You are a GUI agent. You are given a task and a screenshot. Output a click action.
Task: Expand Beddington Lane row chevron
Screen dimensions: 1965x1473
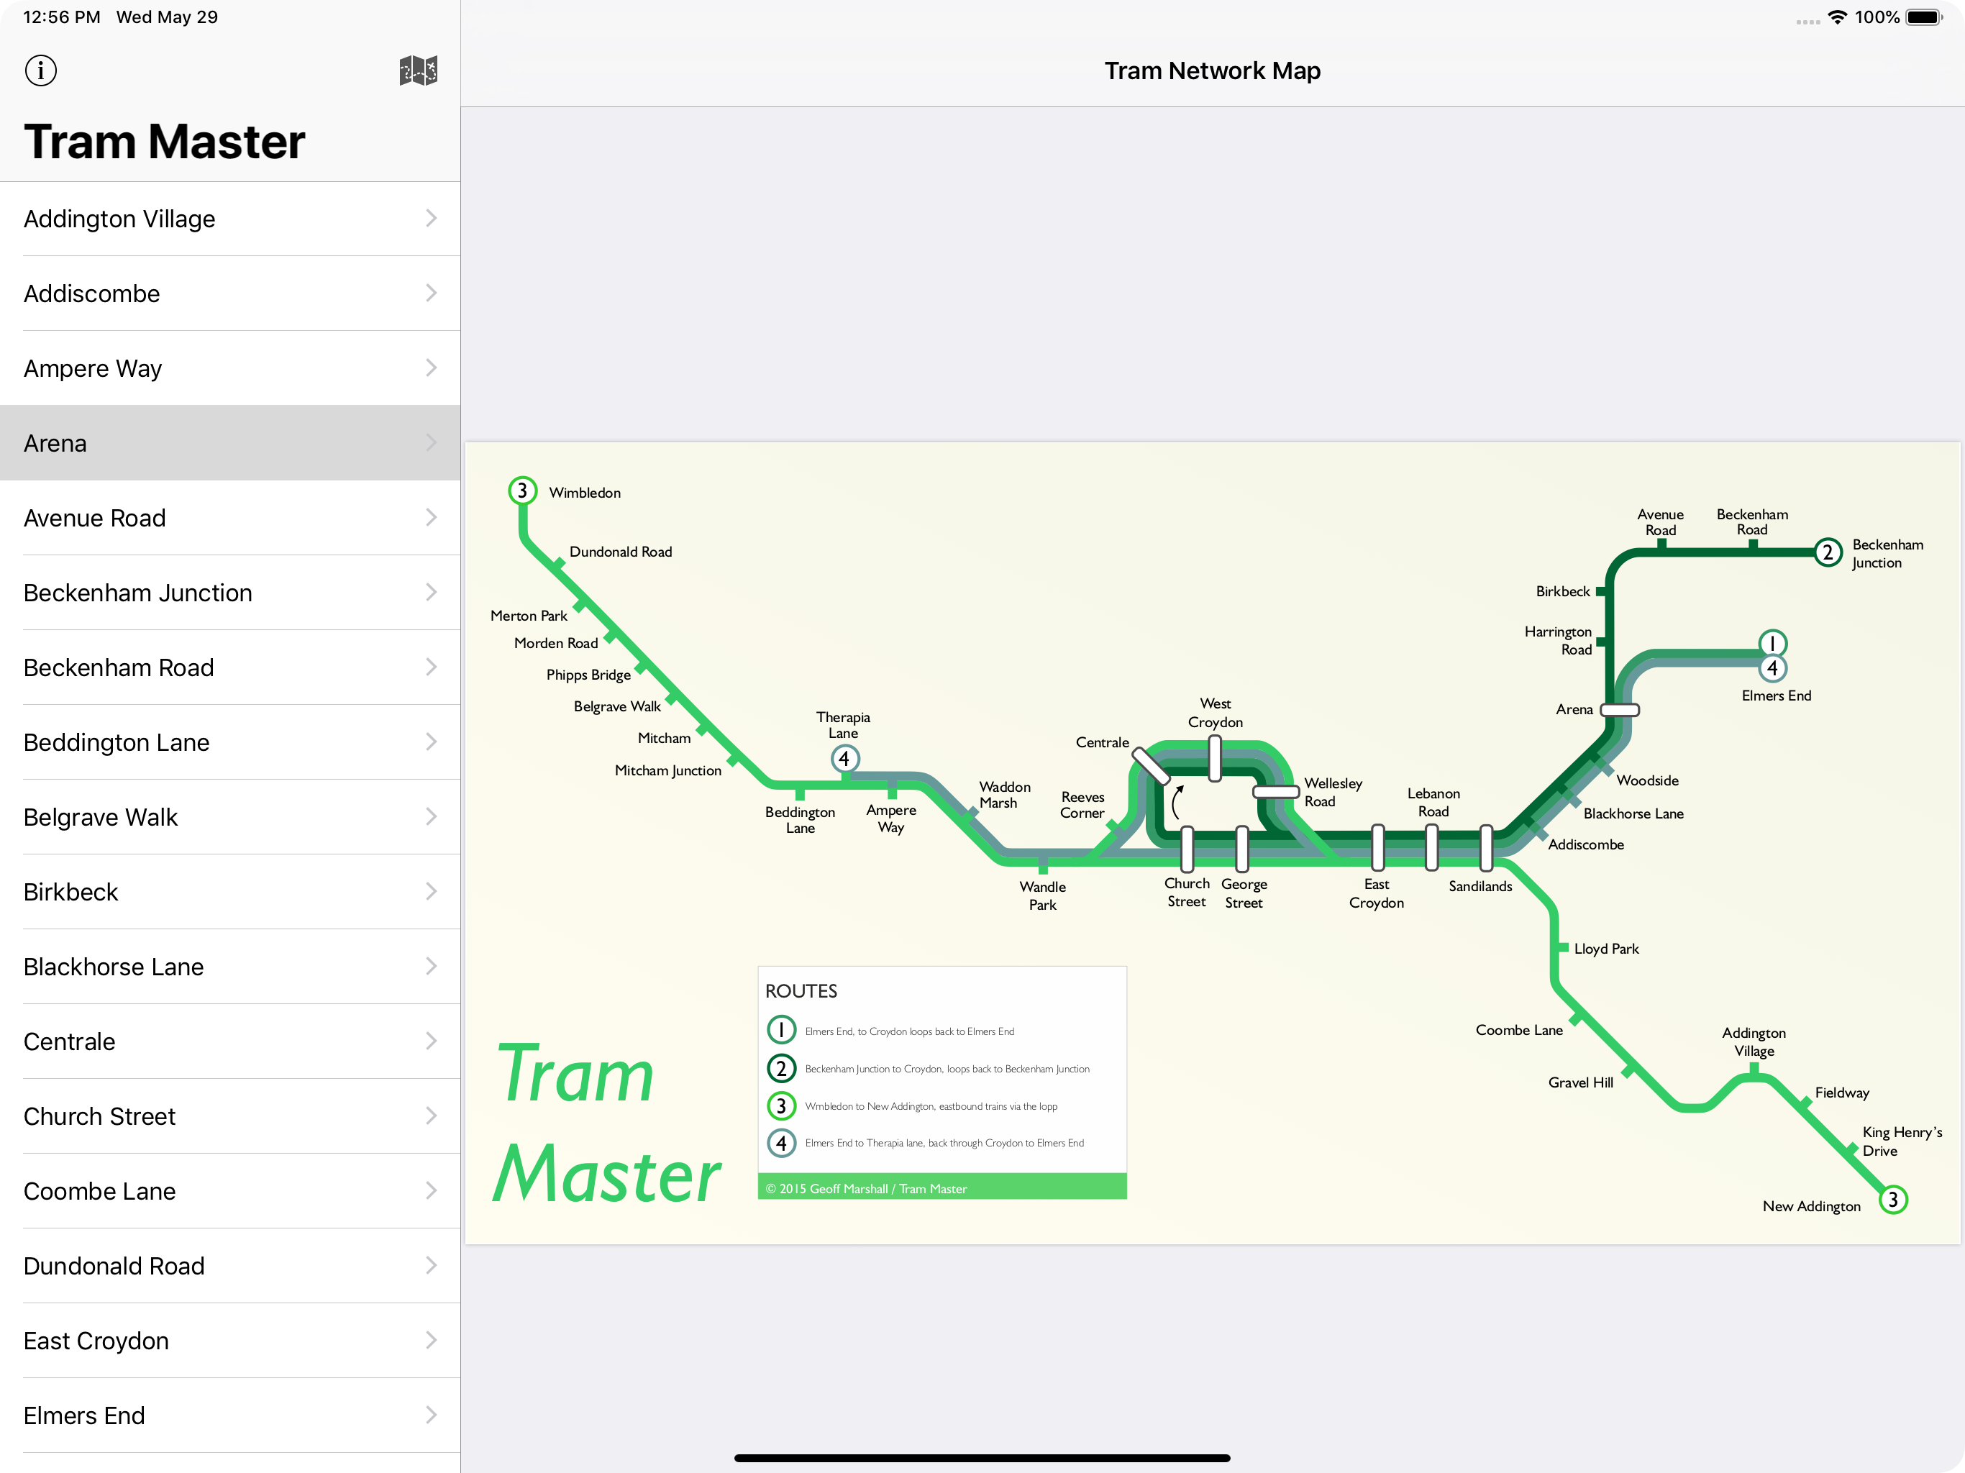(x=431, y=742)
